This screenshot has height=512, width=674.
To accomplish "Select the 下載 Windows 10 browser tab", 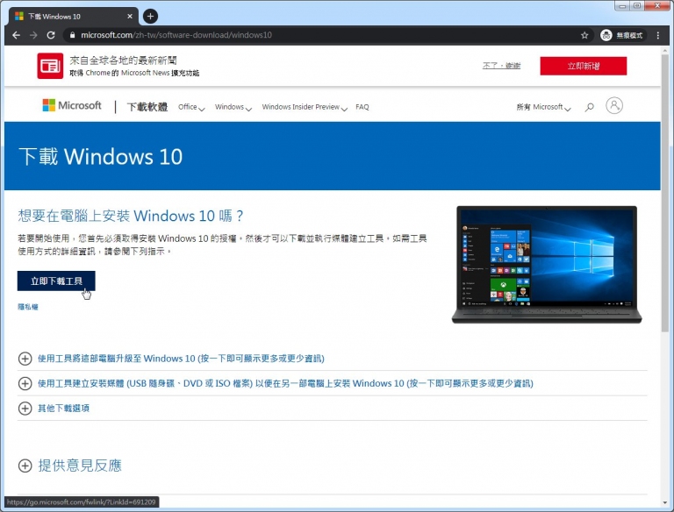I will pos(73,17).
